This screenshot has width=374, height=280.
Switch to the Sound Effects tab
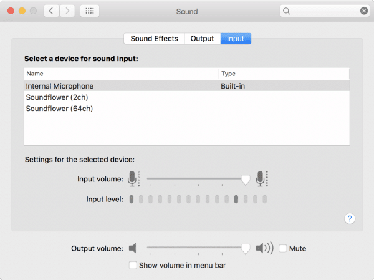point(154,39)
